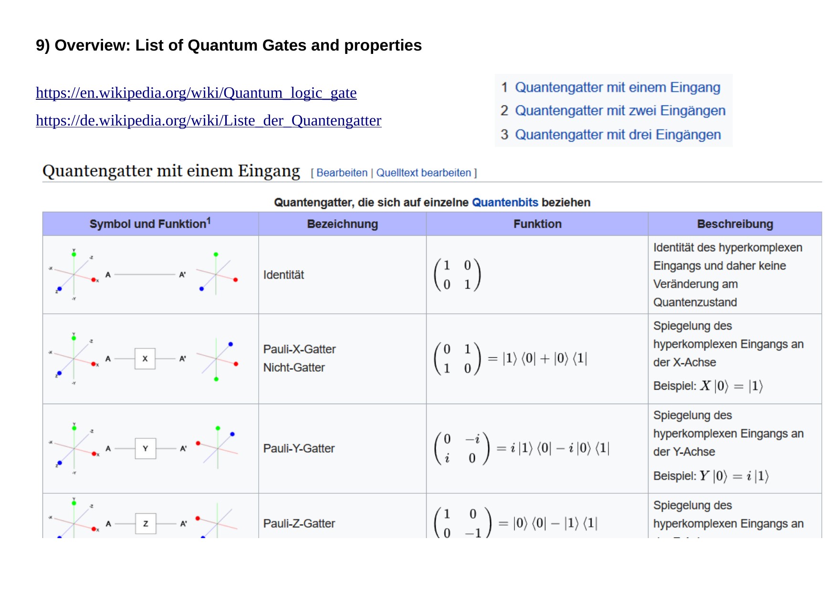The image size is (837, 592).
Task: Jump to Quantengatter mit einem Eingang section
Action: pyautogui.click(x=617, y=87)
